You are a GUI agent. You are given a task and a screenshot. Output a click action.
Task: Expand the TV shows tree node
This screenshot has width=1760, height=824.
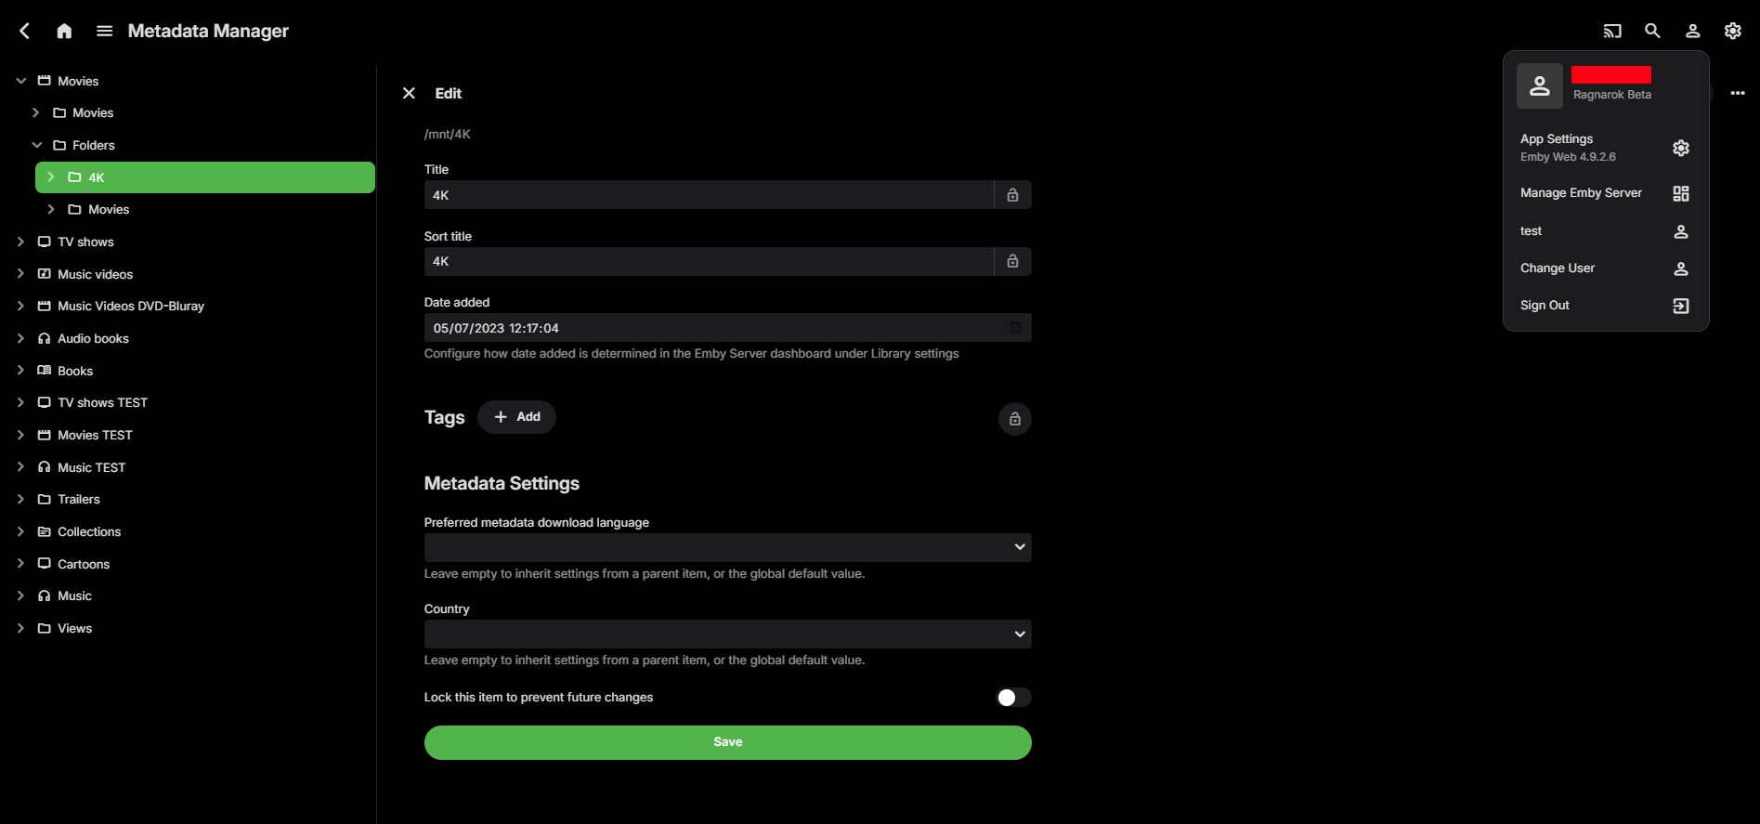click(x=20, y=242)
